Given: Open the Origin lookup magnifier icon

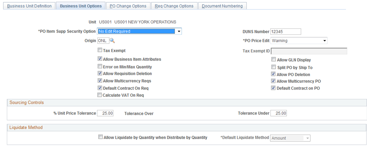Looking at the screenshot, I should (x=112, y=40).
